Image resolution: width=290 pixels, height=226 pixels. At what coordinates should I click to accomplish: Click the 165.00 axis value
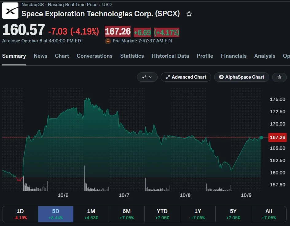277,148
